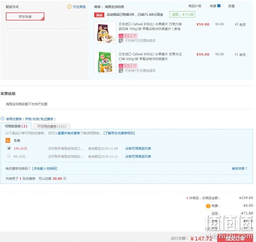
Task: Click the 海囤全球商品暂不支持开发票 notice
Action: pos(27,104)
